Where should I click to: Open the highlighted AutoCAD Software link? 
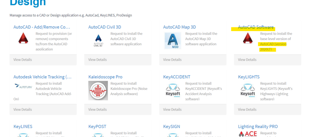pyautogui.click(x=256, y=27)
